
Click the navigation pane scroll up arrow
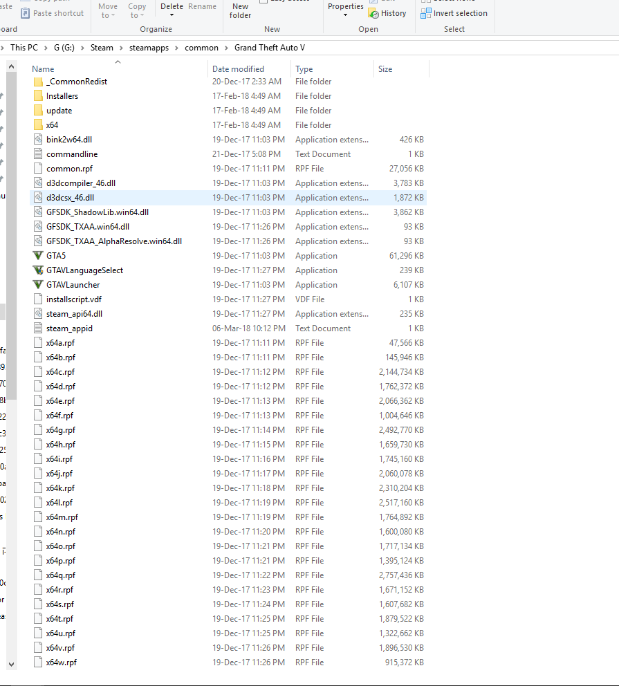(x=11, y=66)
